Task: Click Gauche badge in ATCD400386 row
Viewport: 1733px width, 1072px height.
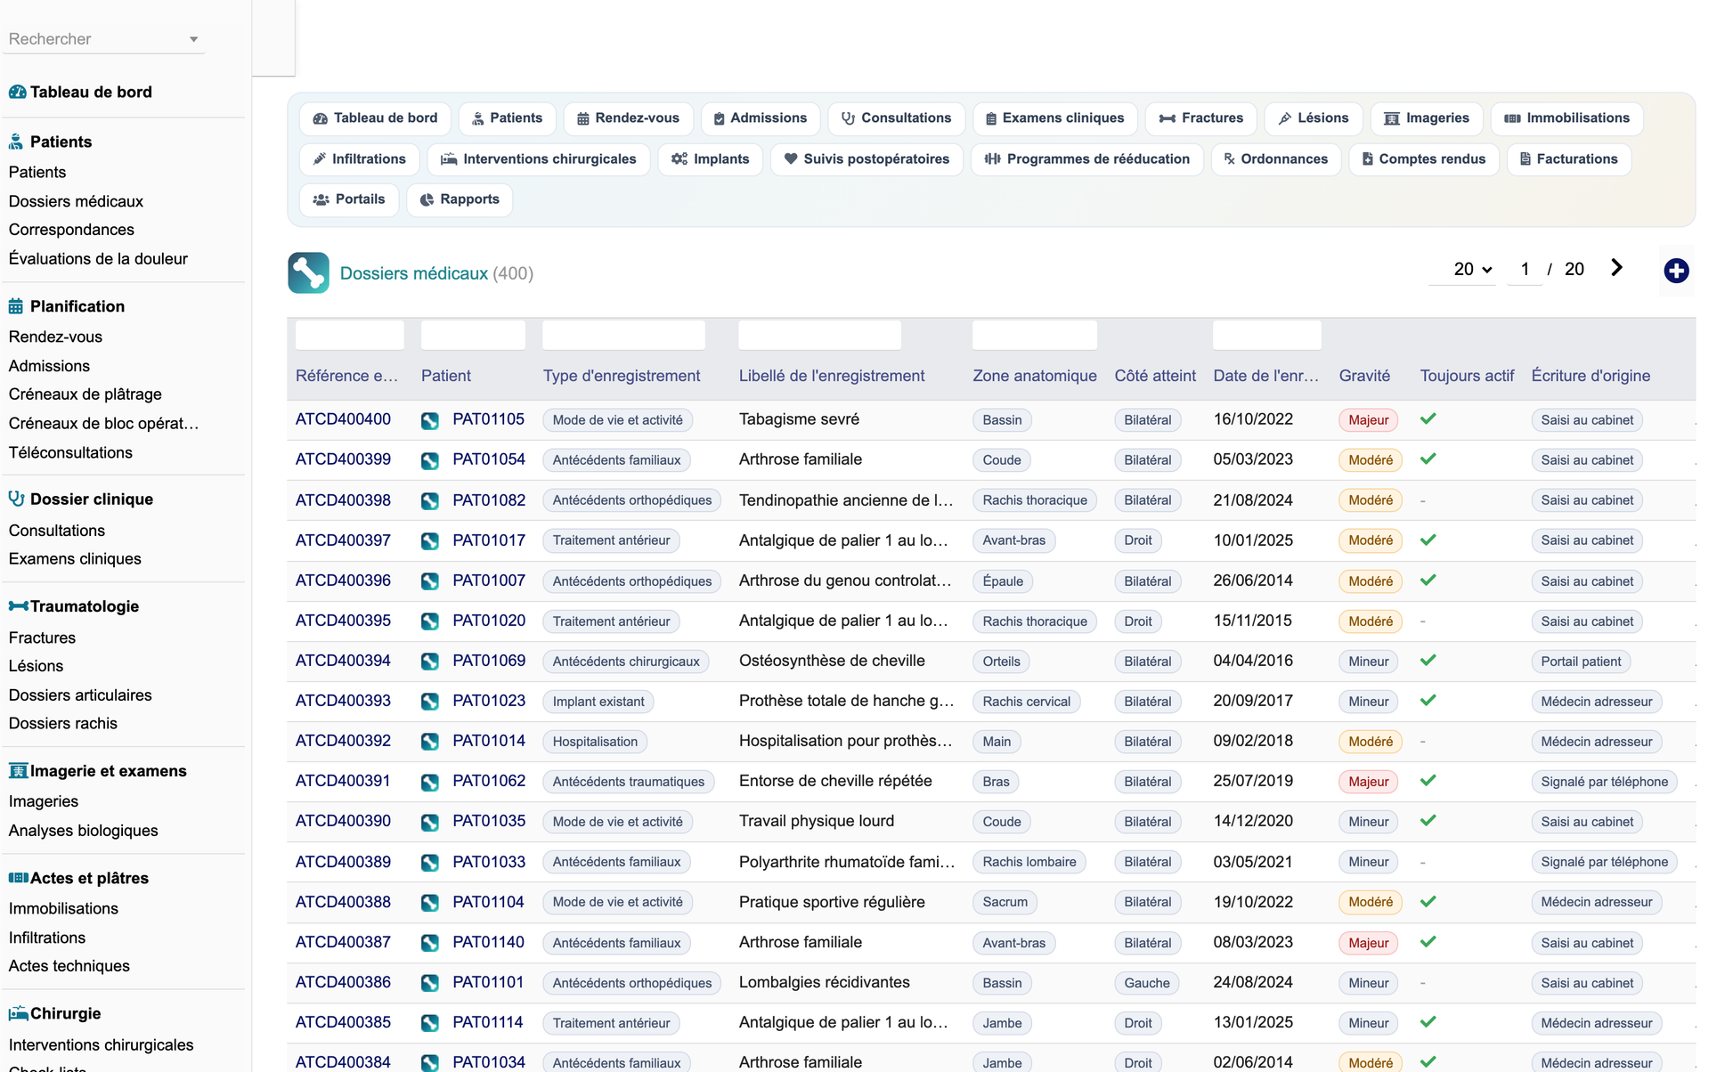Action: [1146, 983]
